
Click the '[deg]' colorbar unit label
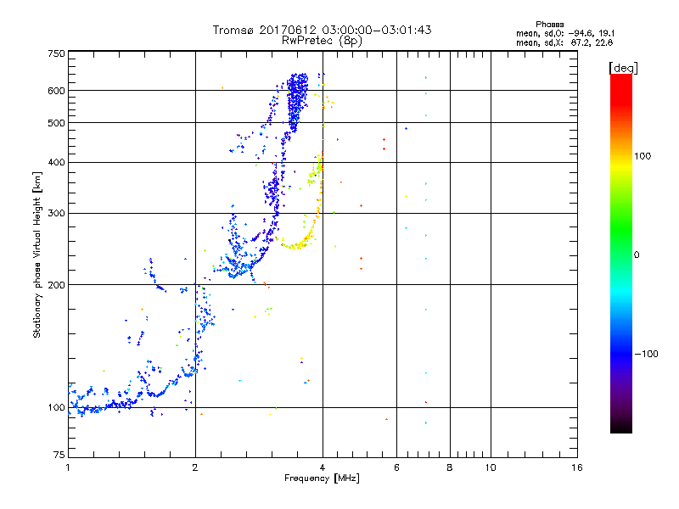[623, 68]
